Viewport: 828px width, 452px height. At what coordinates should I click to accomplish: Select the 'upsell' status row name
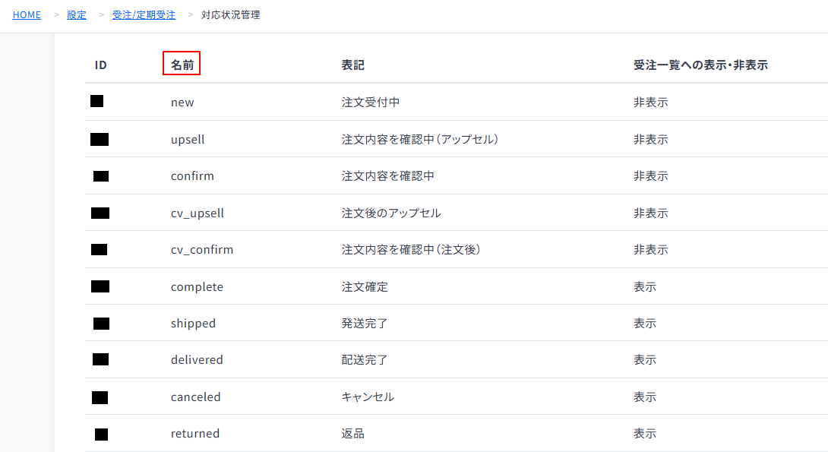coord(188,140)
